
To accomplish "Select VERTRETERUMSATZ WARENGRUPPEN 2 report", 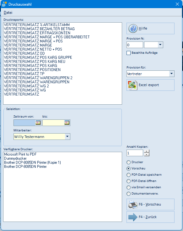I will coord(38,78).
